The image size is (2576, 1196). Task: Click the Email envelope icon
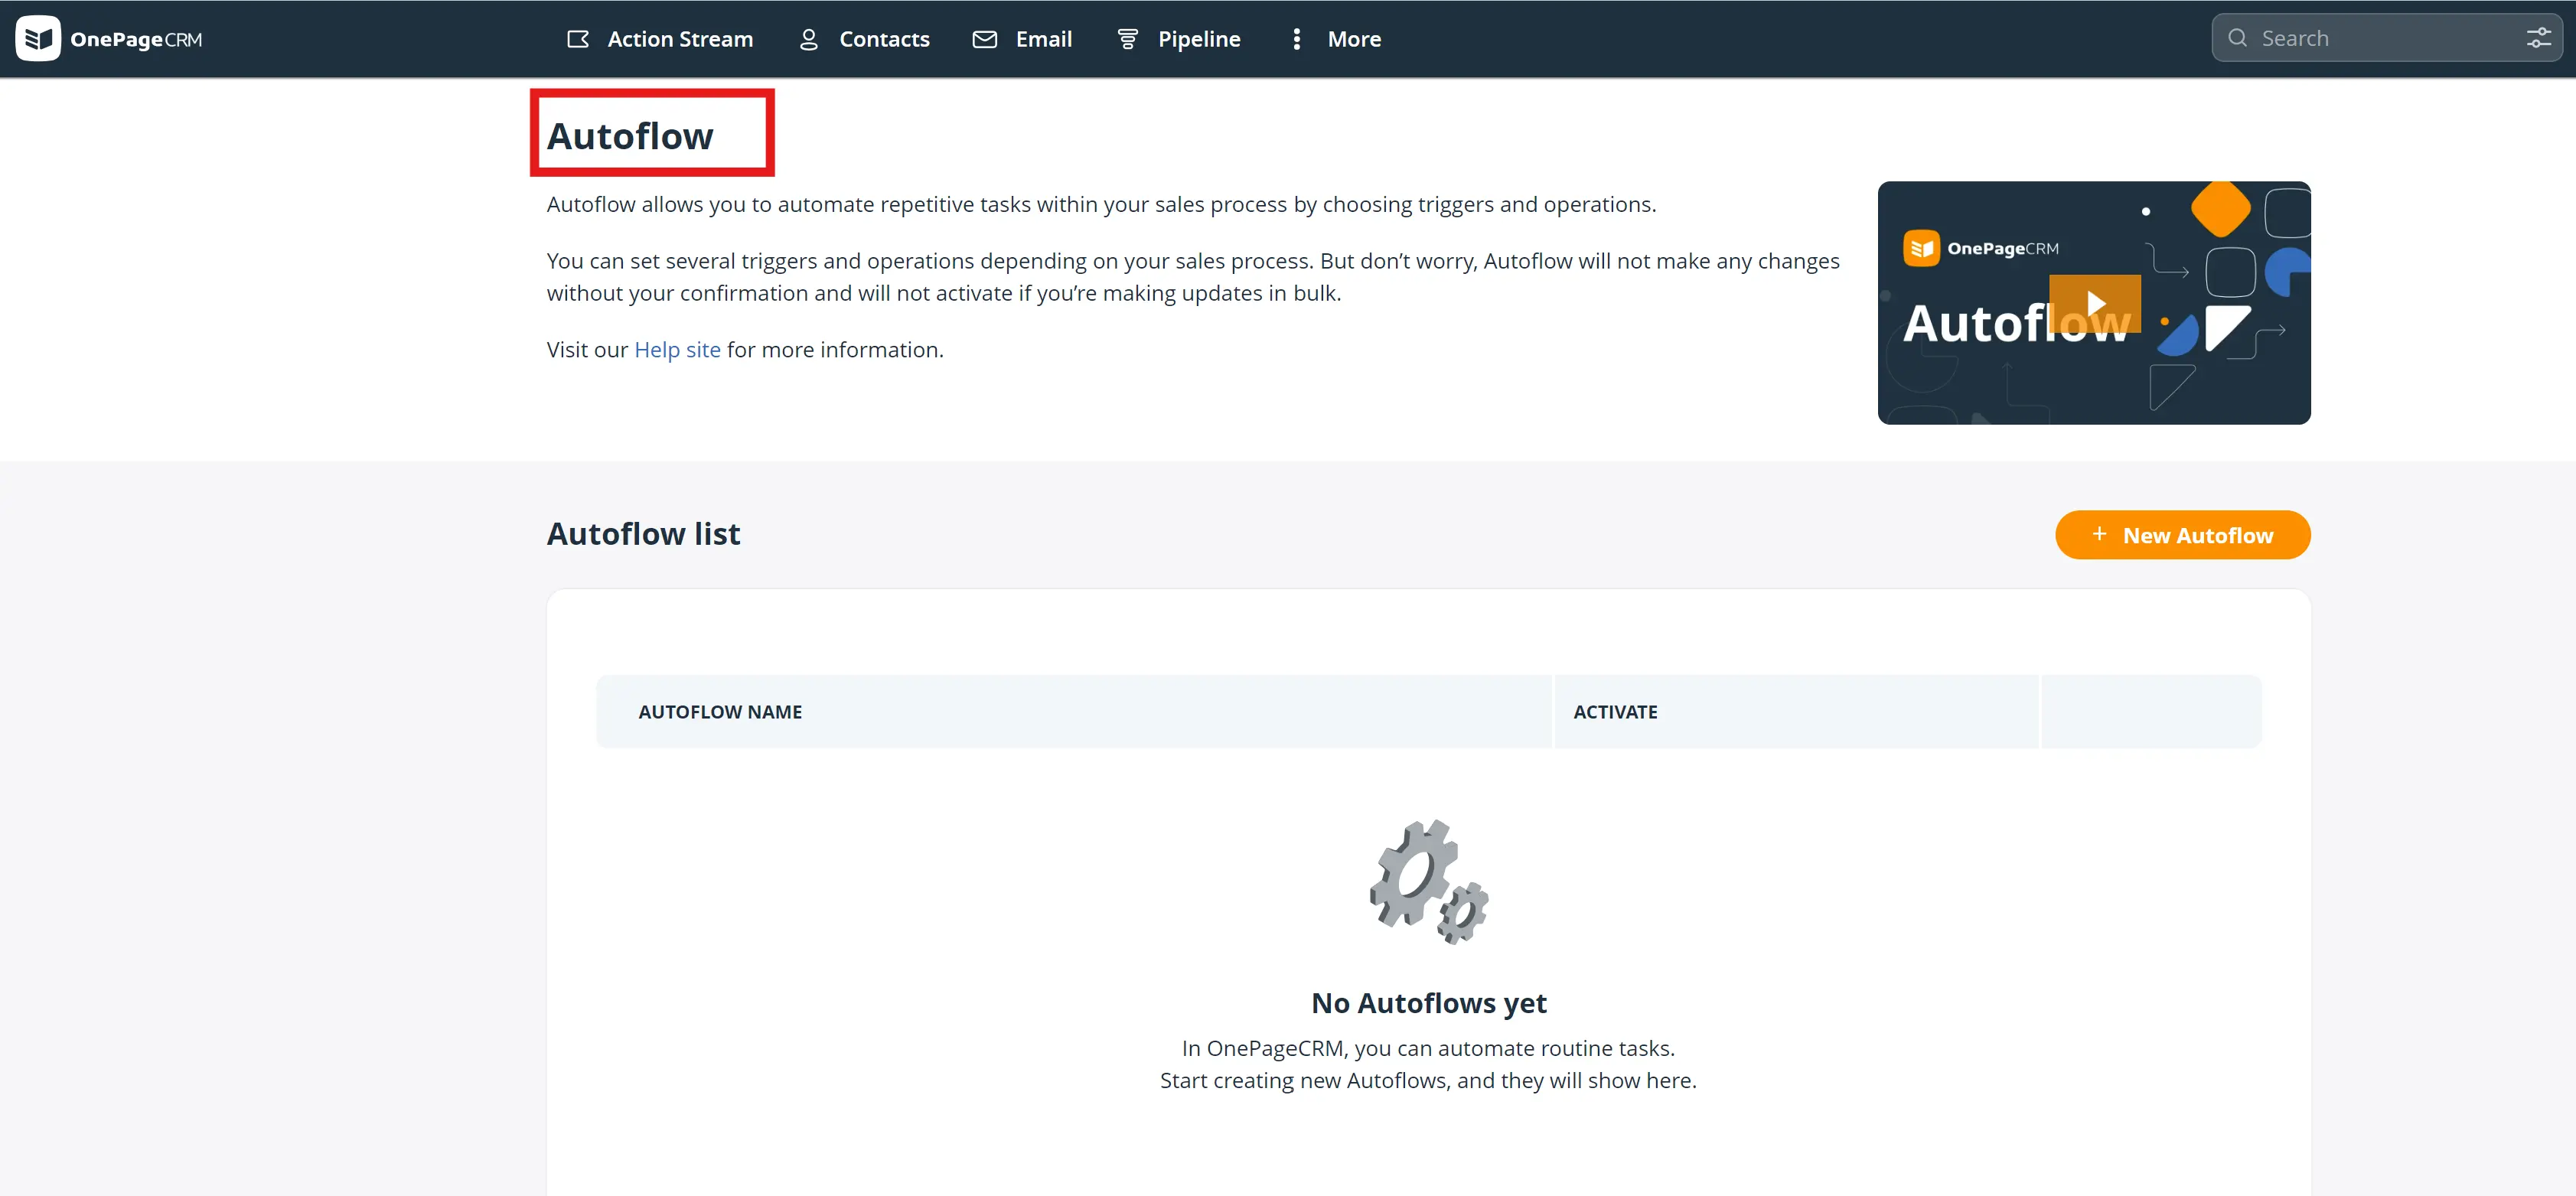coord(984,39)
